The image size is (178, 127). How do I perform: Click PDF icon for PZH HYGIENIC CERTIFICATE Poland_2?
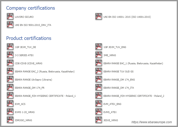[x=99, y=96]
